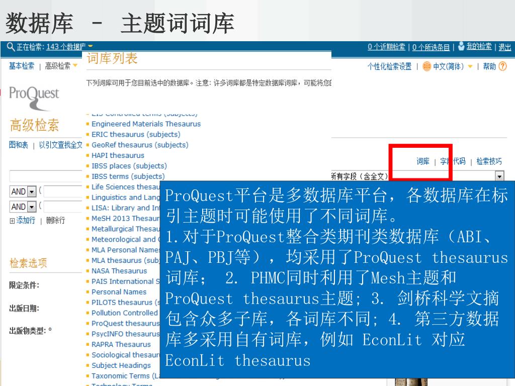Open Sociological thesaurus entry
Viewport: 515px width, 386px height.
click(125, 355)
